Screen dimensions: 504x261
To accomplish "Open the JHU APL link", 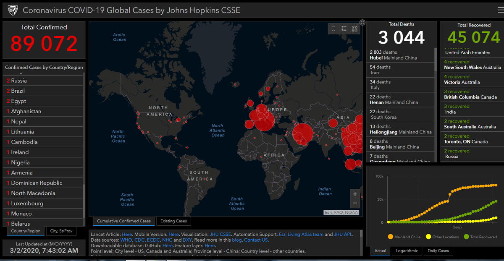I will [344, 235].
